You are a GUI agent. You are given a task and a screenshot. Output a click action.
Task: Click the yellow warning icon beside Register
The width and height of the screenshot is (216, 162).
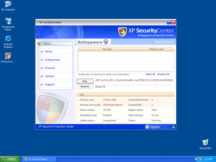(x=173, y=127)
